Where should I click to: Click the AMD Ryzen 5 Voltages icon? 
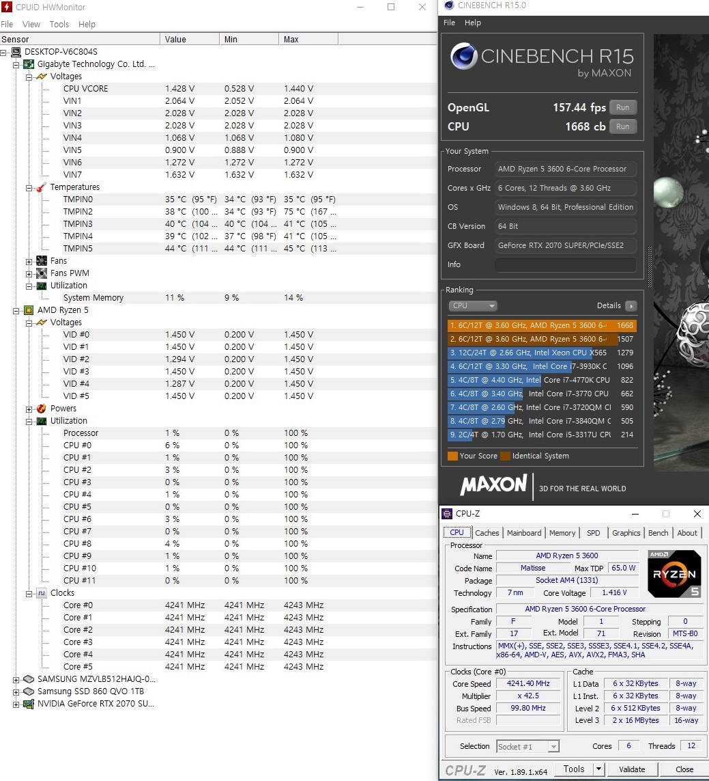coord(42,323)
